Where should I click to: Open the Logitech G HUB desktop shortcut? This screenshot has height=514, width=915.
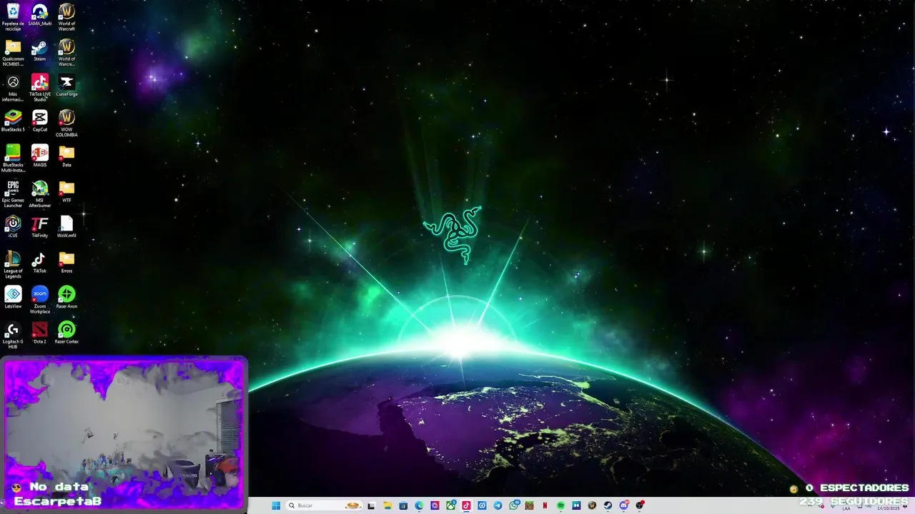click(x=13, y=336)
